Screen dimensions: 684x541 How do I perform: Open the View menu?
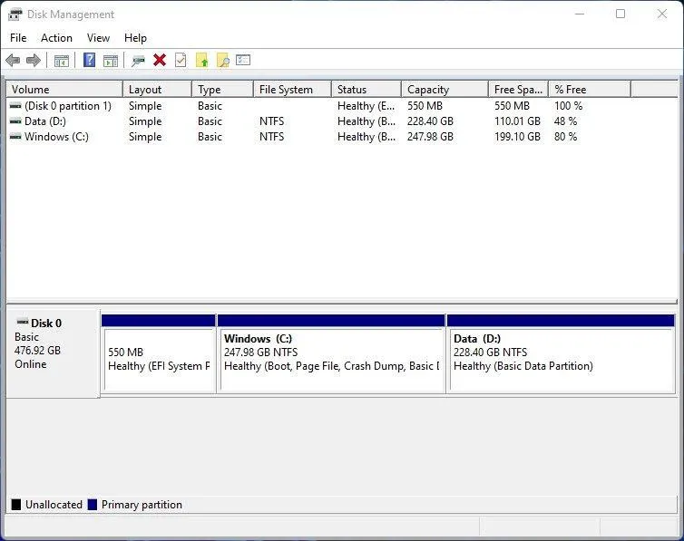[x=98, y=38]
